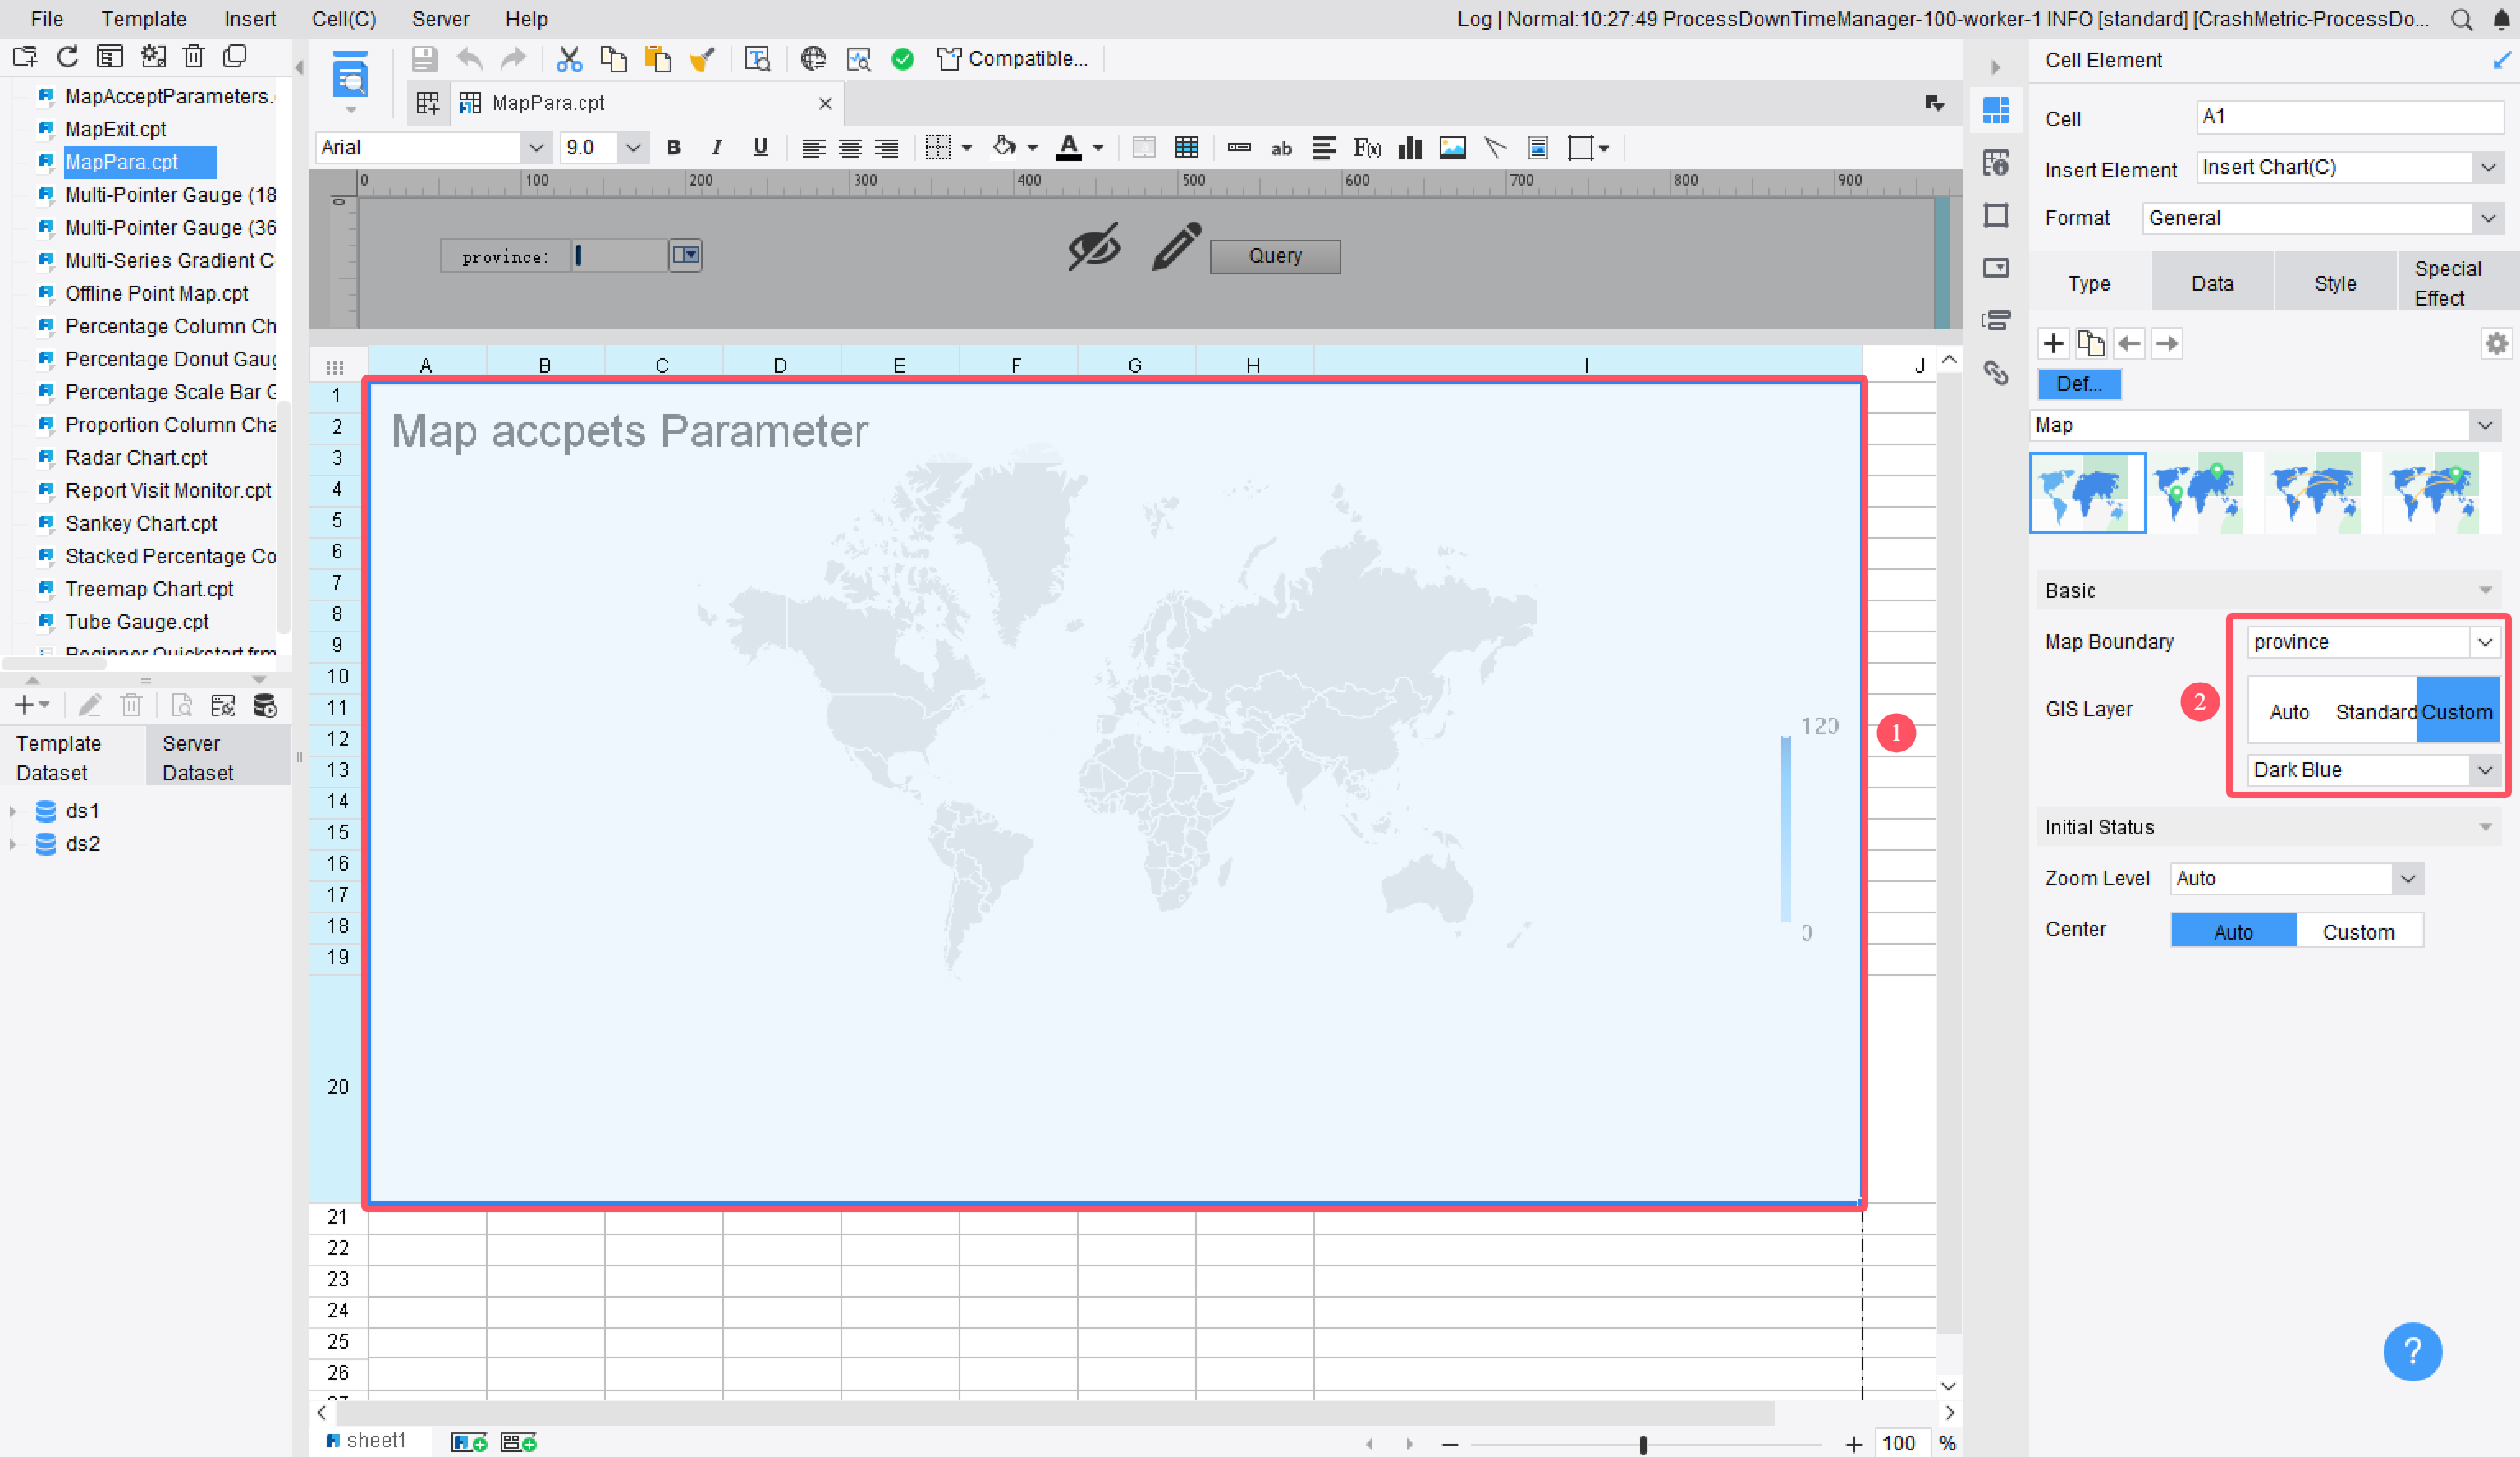This screenshot has width=2520, height=1457.
Task: Click the hyperlink icon in right sidebar
Action: coord(1996,373)
